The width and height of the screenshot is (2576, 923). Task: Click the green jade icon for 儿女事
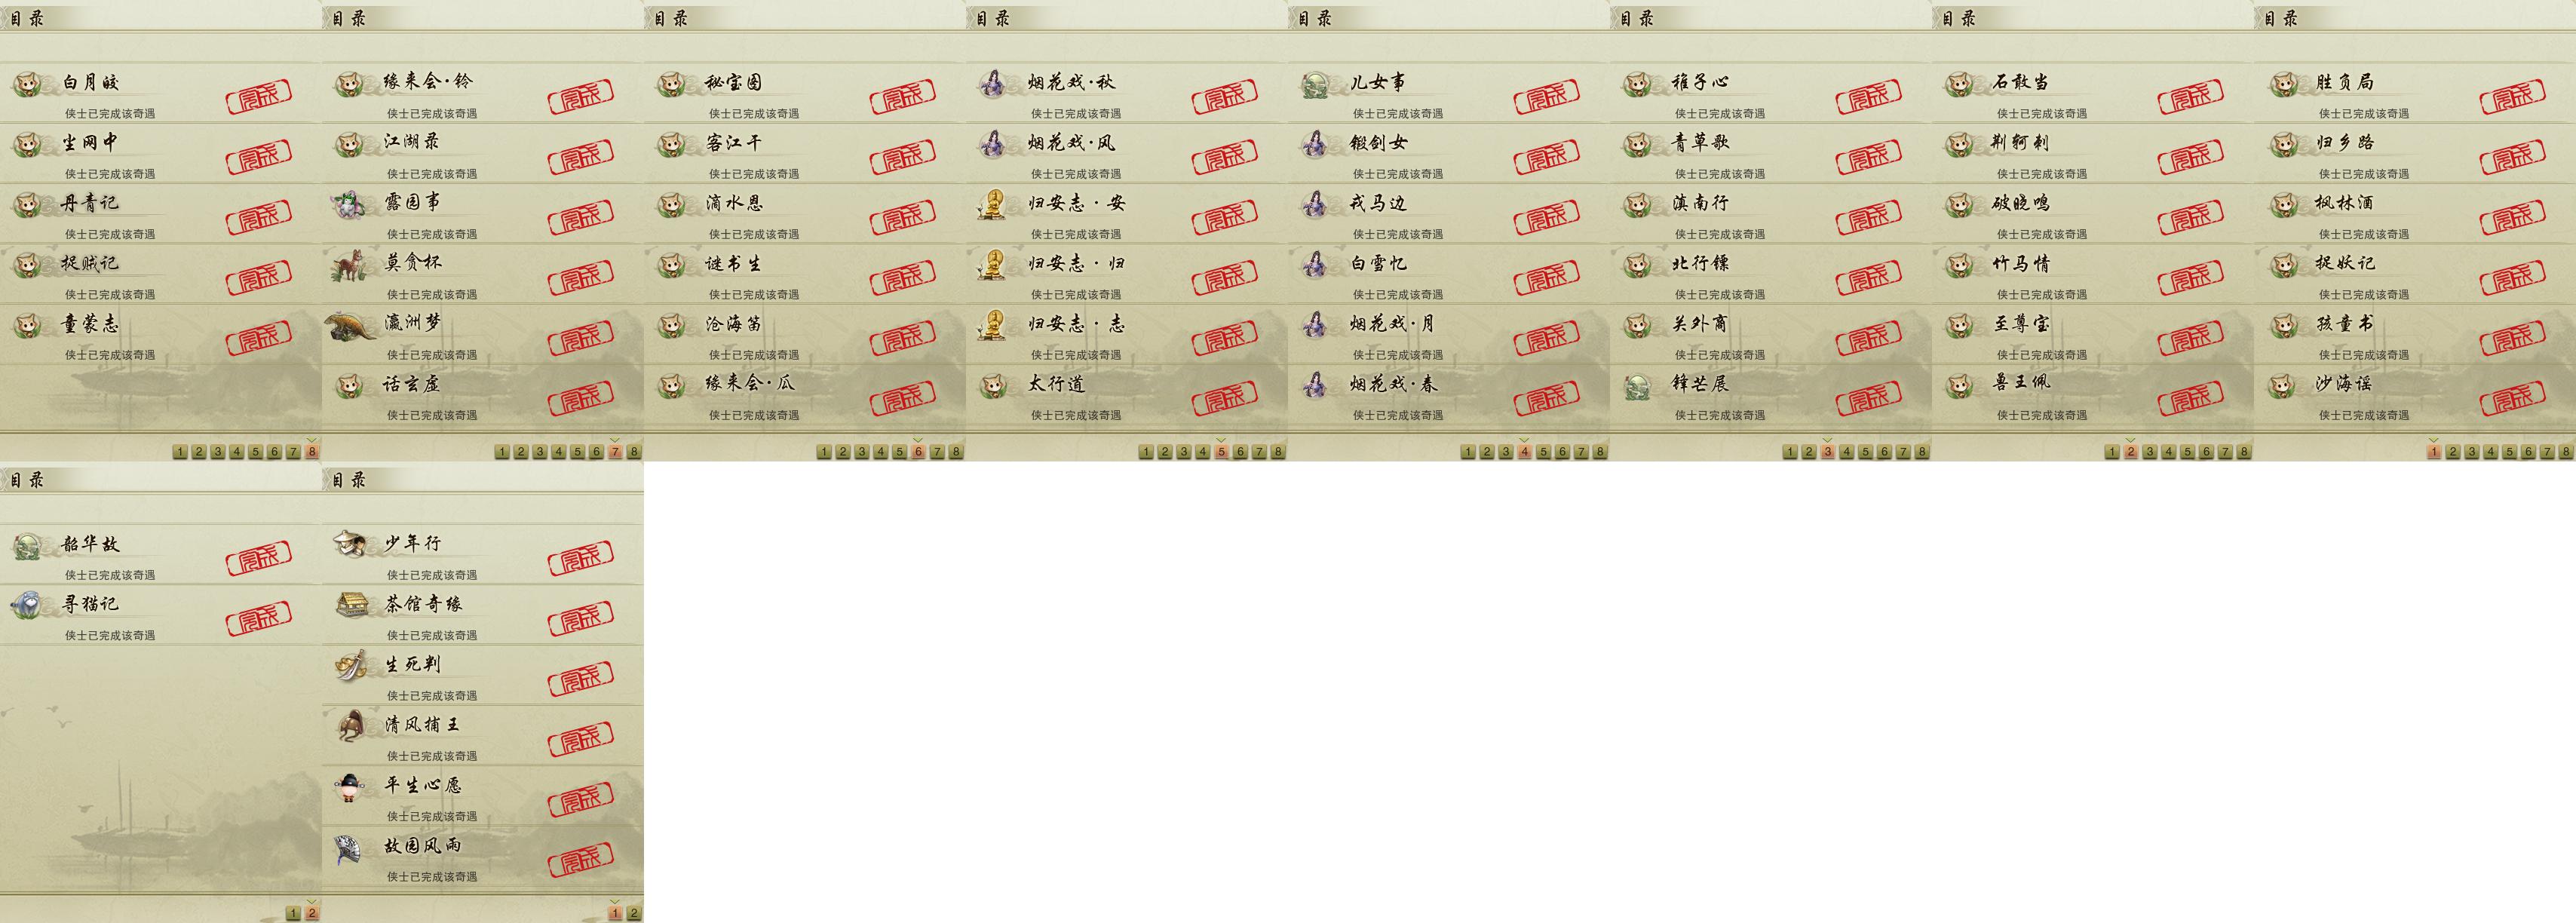click(x=1315, y=83)
